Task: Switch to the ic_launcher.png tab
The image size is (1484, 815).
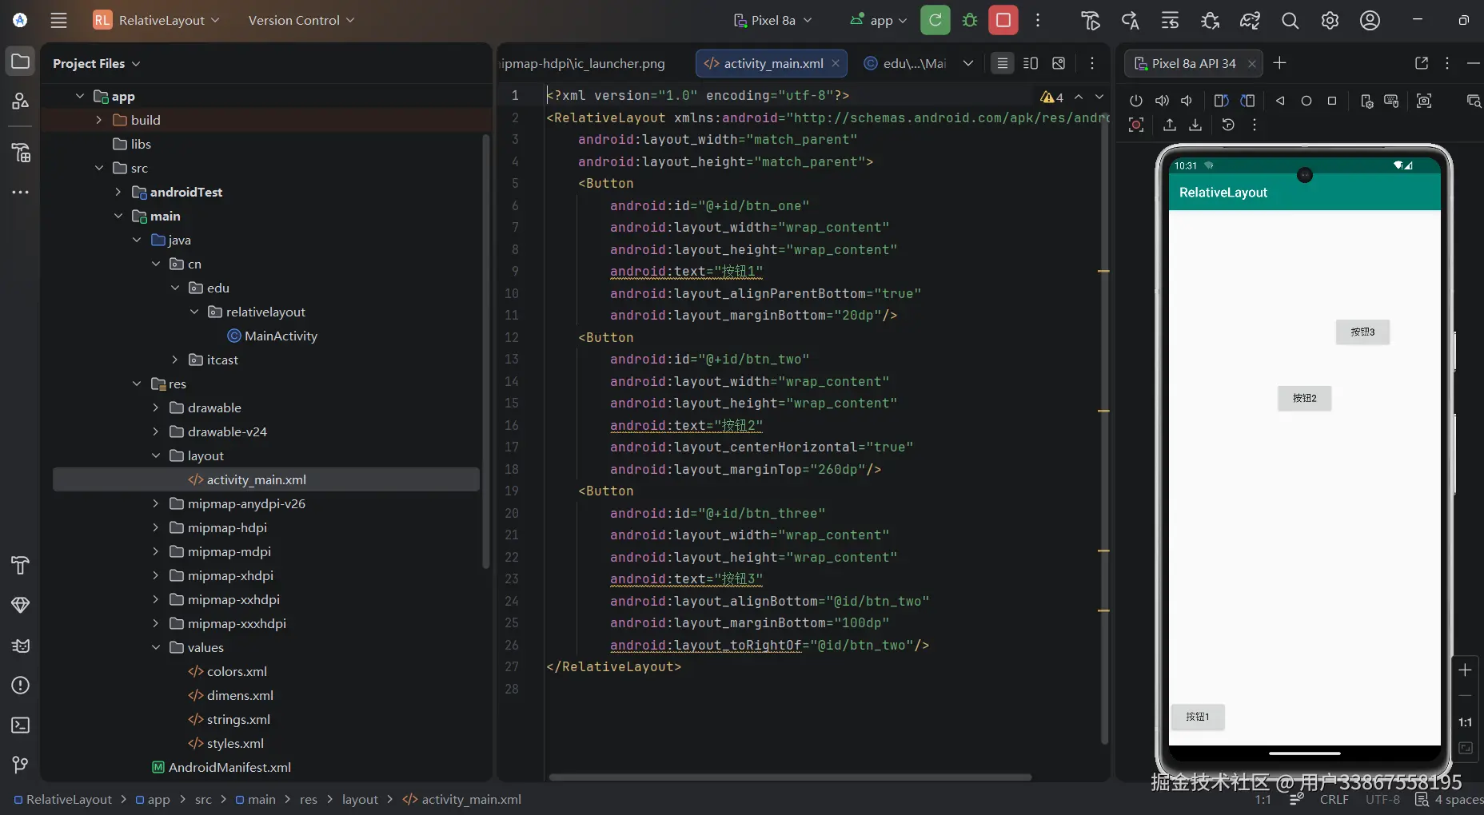Action: pos(584,63)
